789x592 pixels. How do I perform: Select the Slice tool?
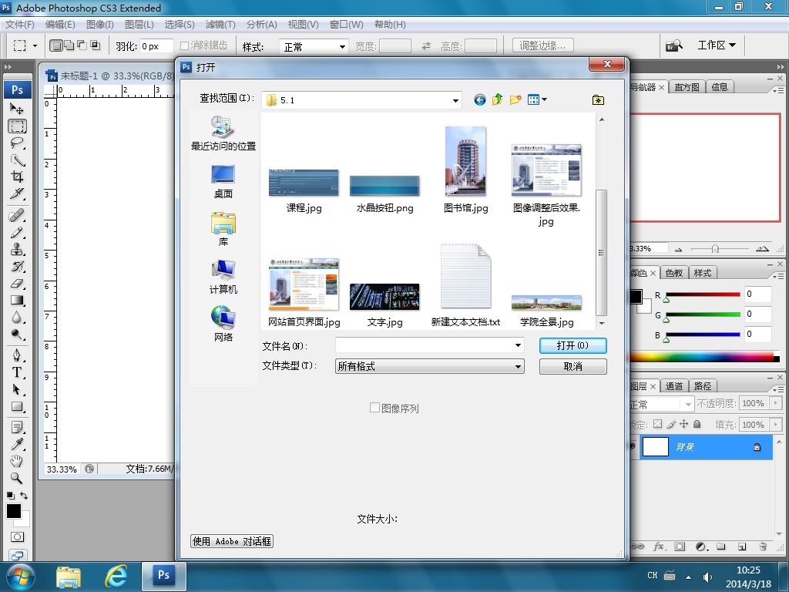(17, 193)
